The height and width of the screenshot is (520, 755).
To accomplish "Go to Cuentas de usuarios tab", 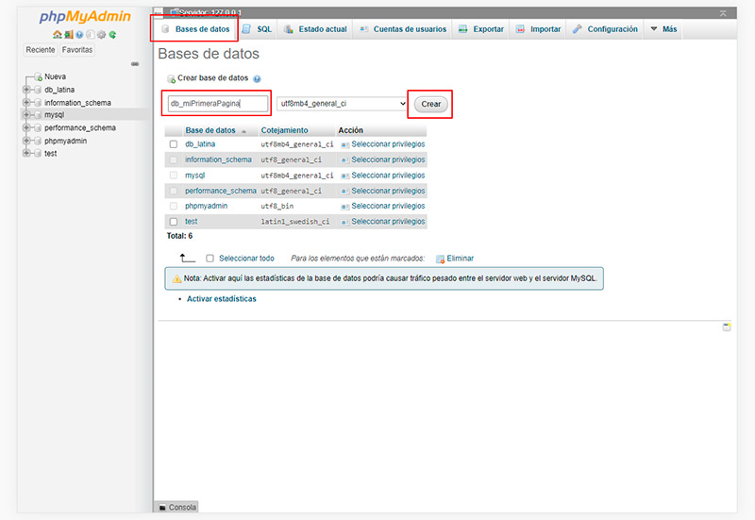I will (403, 29).
